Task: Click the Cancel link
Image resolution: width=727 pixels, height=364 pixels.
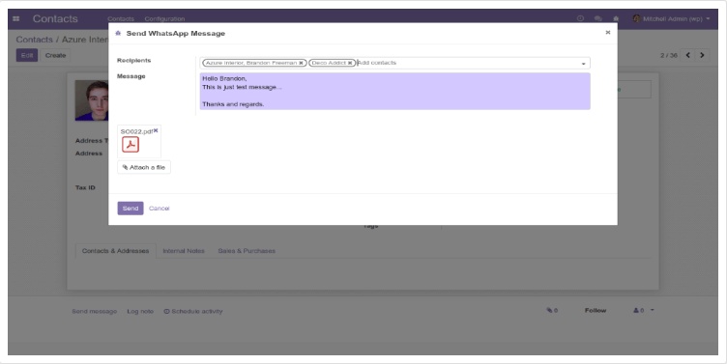Action: coord(159,209)
